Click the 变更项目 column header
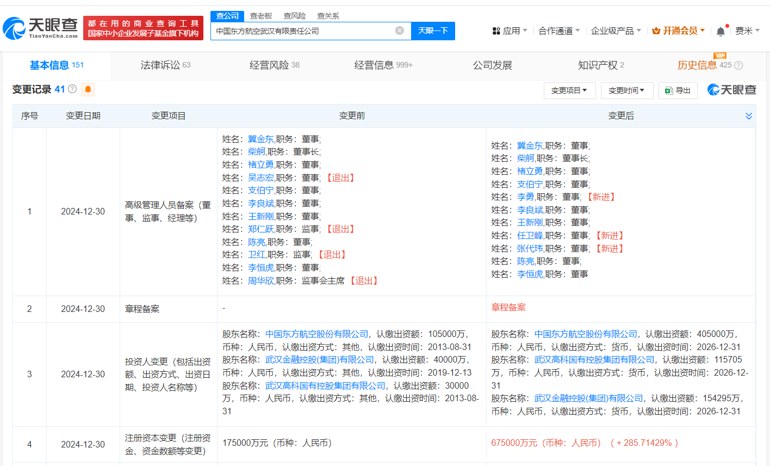This screenshot has height=466, width=770. [169, 116]
